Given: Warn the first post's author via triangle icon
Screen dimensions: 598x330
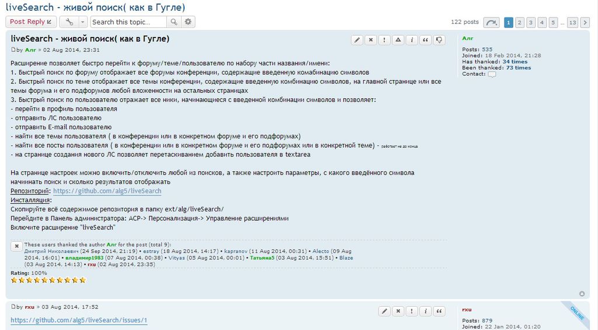Looking at the screenshot, I should click(x=398, y=40).
